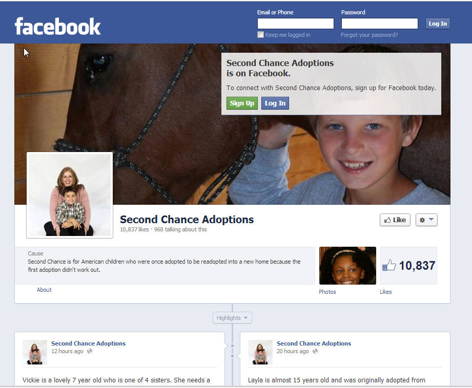Like the Second Chance Adoptions page
Viewport: 472px width, 388px height.
[395, 220]
